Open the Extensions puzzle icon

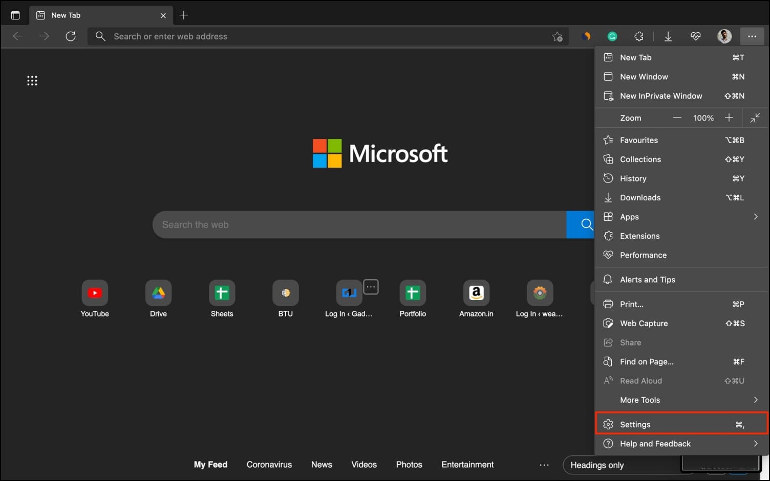(x=638, y=36)
